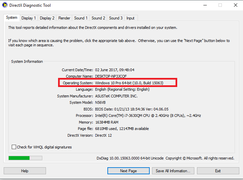Click the computer name DESKTOP-NP3JCQF

click(111, 76)
